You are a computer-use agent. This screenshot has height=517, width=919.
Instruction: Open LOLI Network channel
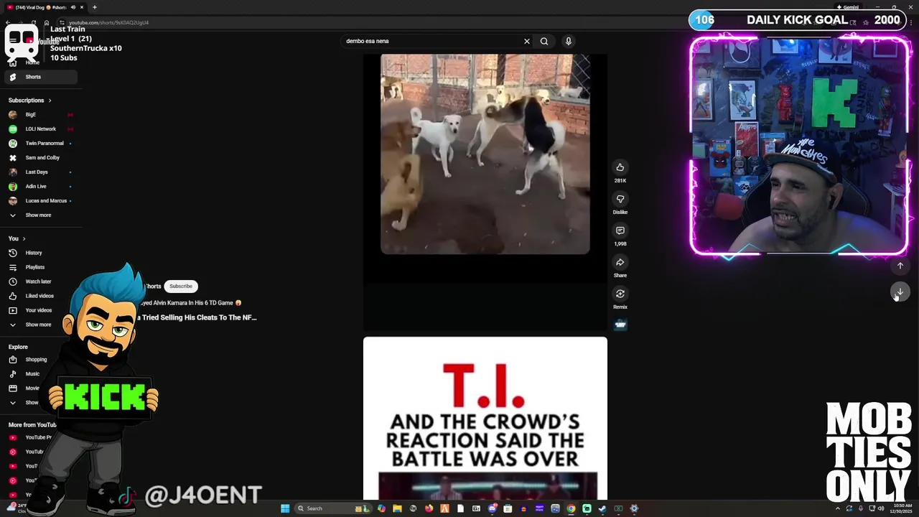(40, 129)
